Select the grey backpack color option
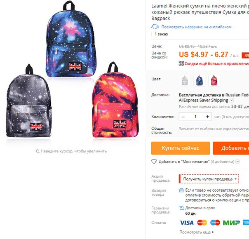This screenshot has width=249, height=239. pos(185,80)
